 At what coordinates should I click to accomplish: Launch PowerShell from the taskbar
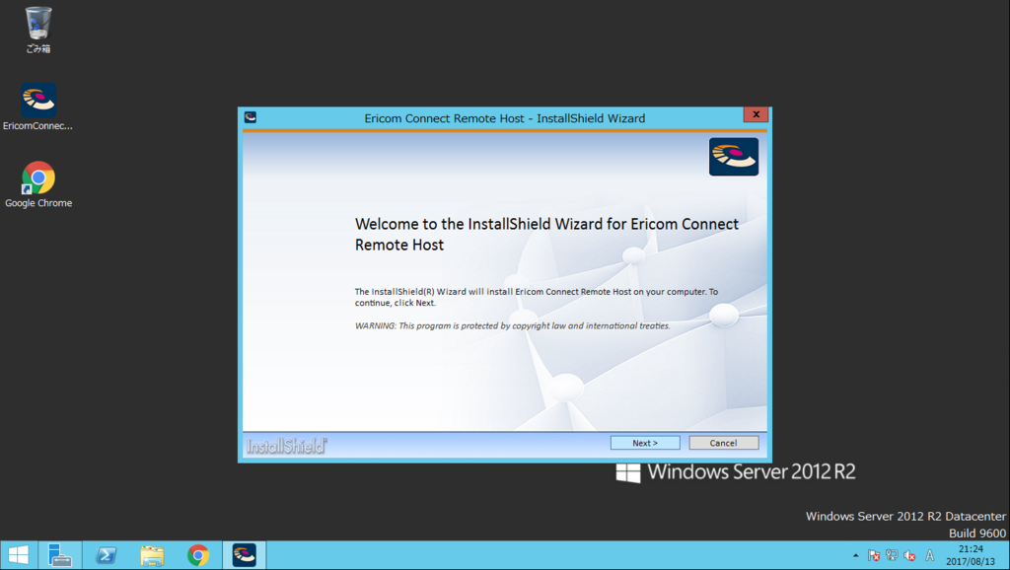tap(107, 555)
